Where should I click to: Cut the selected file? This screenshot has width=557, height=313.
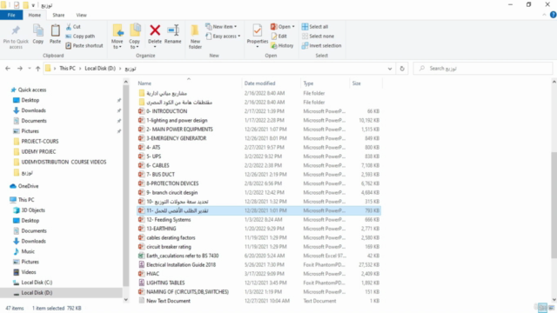73,27
